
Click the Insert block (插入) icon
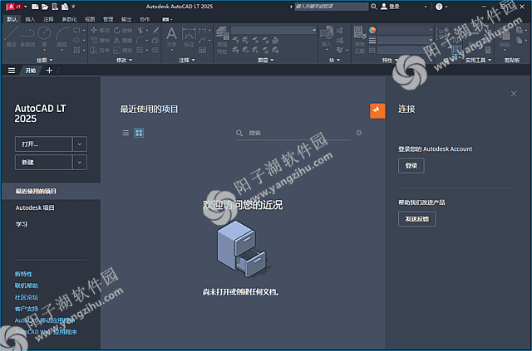(x=327, y=38)
